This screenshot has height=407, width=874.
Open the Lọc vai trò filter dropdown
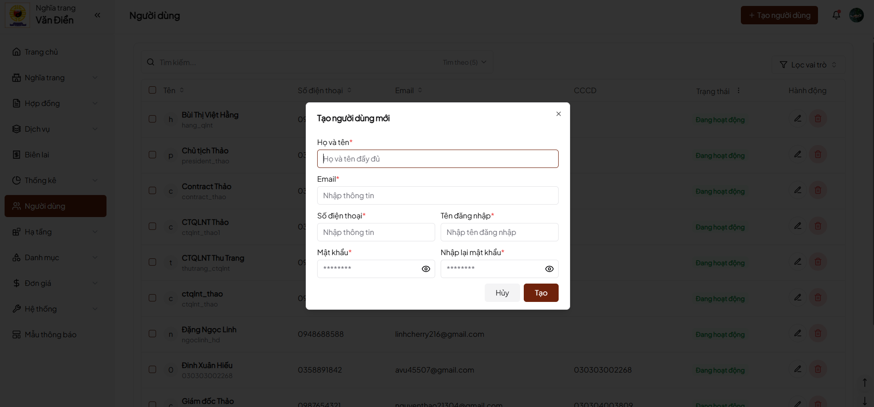(808, 65)
